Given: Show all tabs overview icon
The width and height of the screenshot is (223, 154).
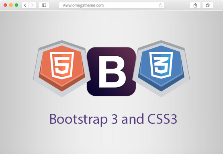Looking at the screenshot, I should 208,5.
